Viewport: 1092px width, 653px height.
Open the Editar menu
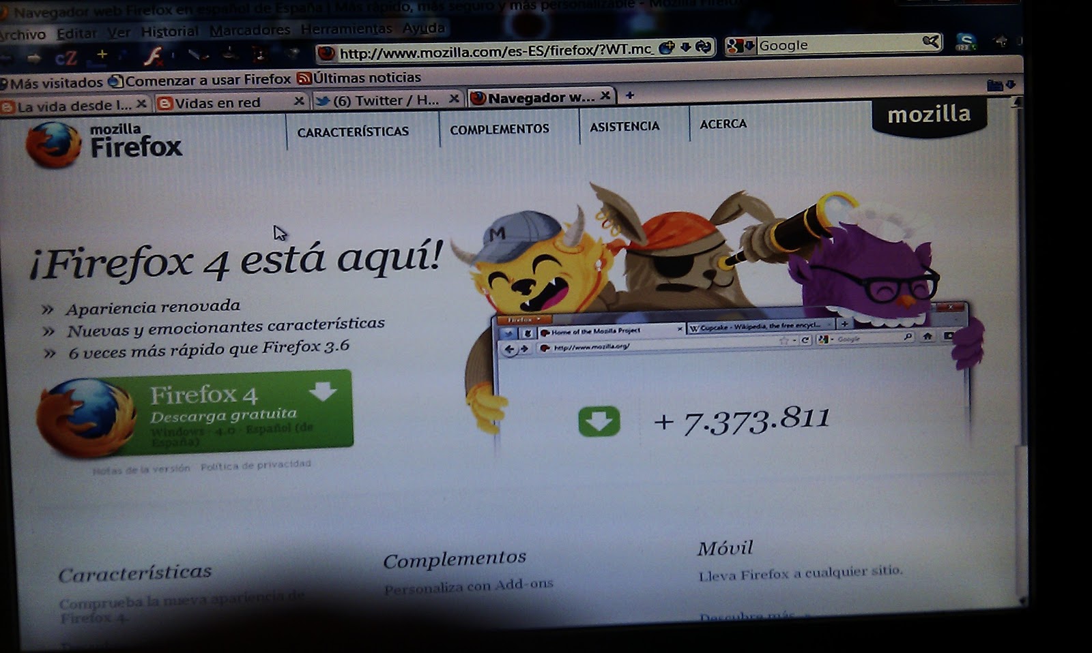click(76, 33)
